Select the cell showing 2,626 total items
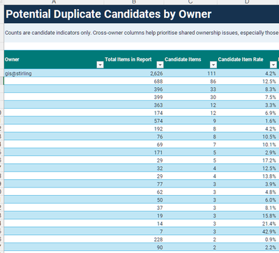This screenshot has height=253, width=279. (x=134, y=73)
